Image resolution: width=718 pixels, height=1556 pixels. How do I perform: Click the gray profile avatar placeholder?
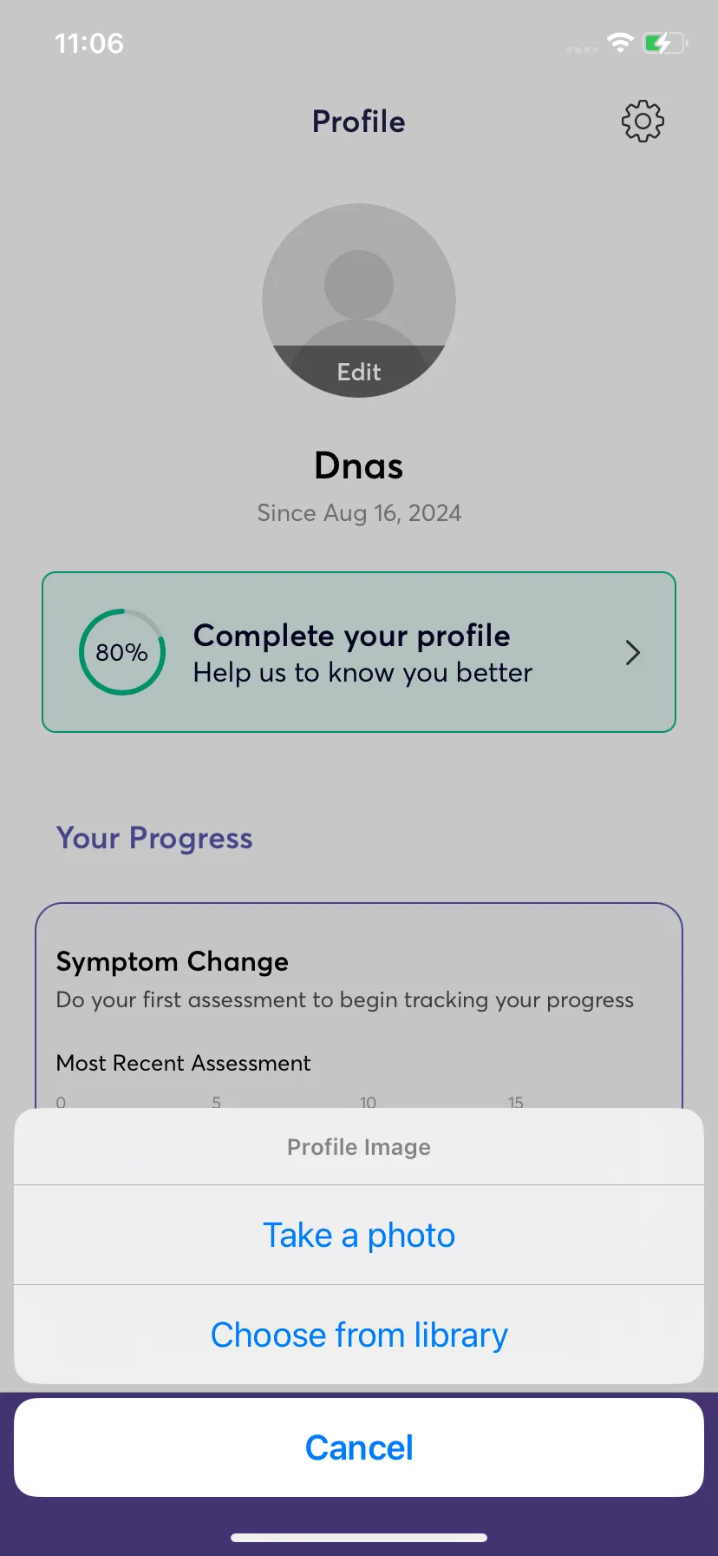click(359, 300)
